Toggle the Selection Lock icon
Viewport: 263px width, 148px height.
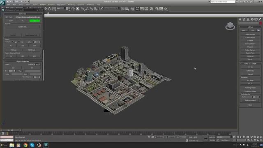click(149, 137)
